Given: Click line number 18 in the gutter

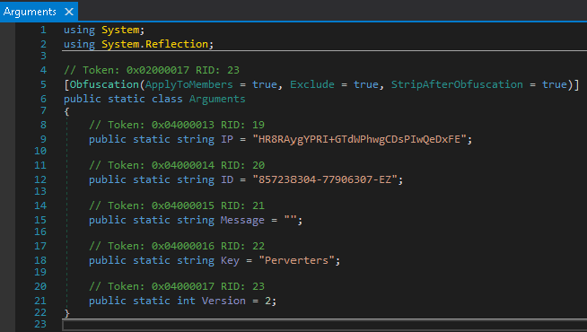Looking at the screenshot, I should (x=40, y=261).
